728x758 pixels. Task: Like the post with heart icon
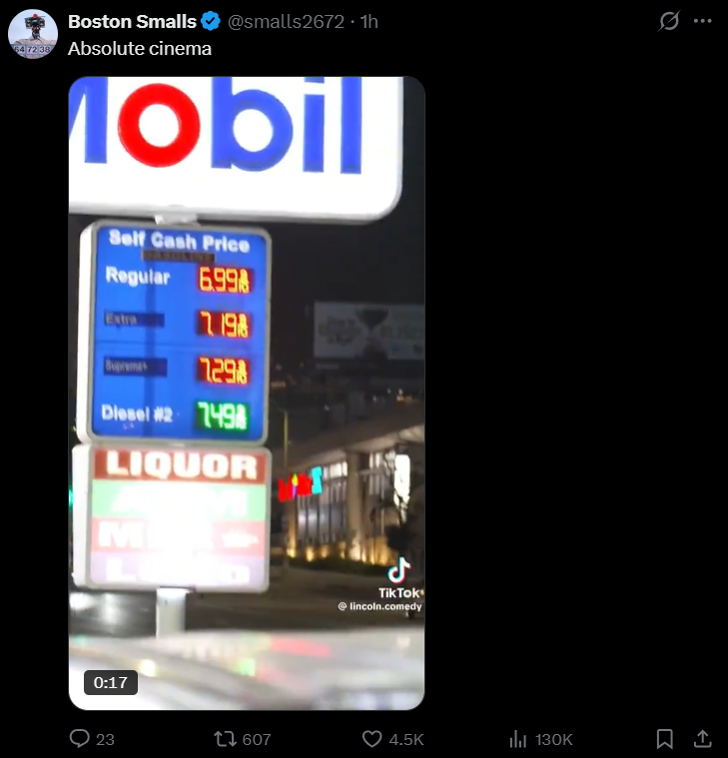371,739
